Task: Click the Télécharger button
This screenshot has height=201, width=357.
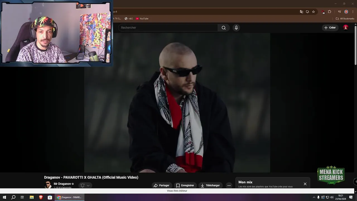Action: coord(210,185)
